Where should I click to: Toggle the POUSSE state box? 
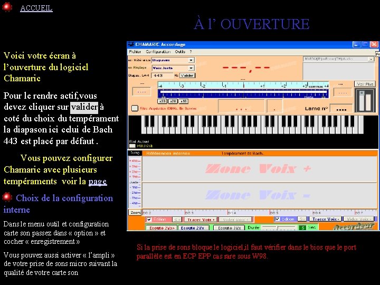pos(132,146)
